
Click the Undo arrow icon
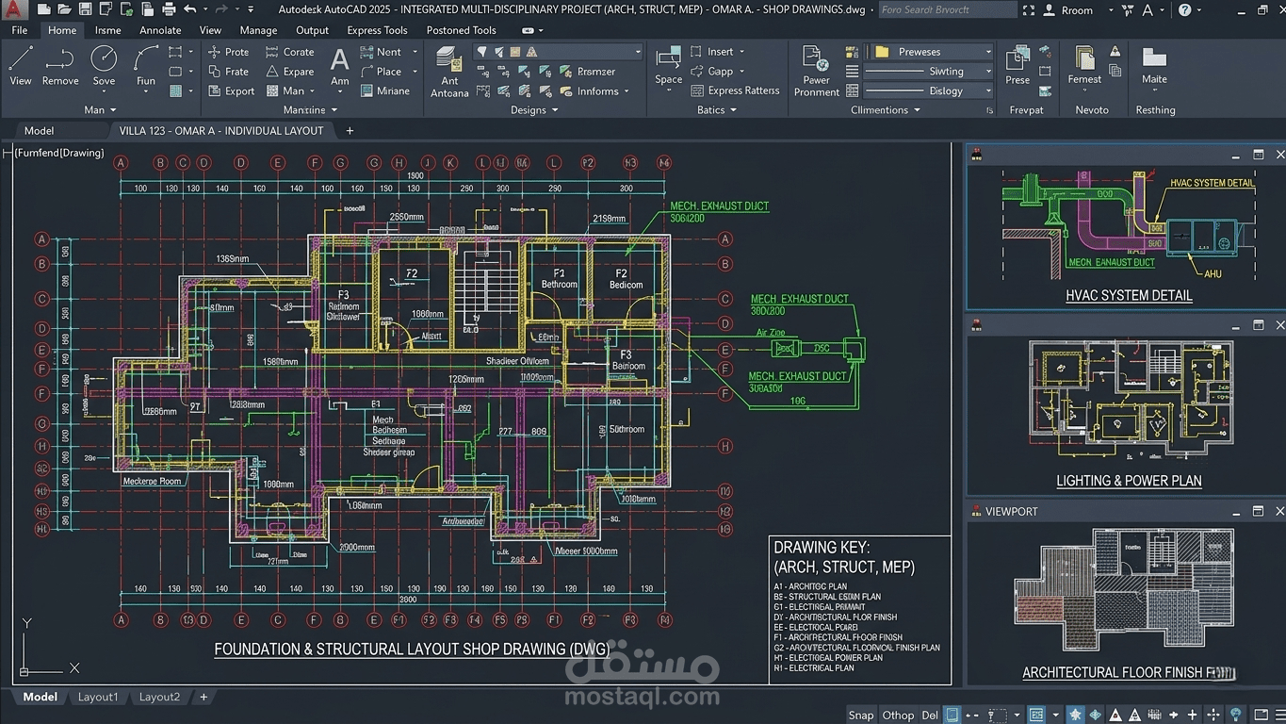point(190,9)
